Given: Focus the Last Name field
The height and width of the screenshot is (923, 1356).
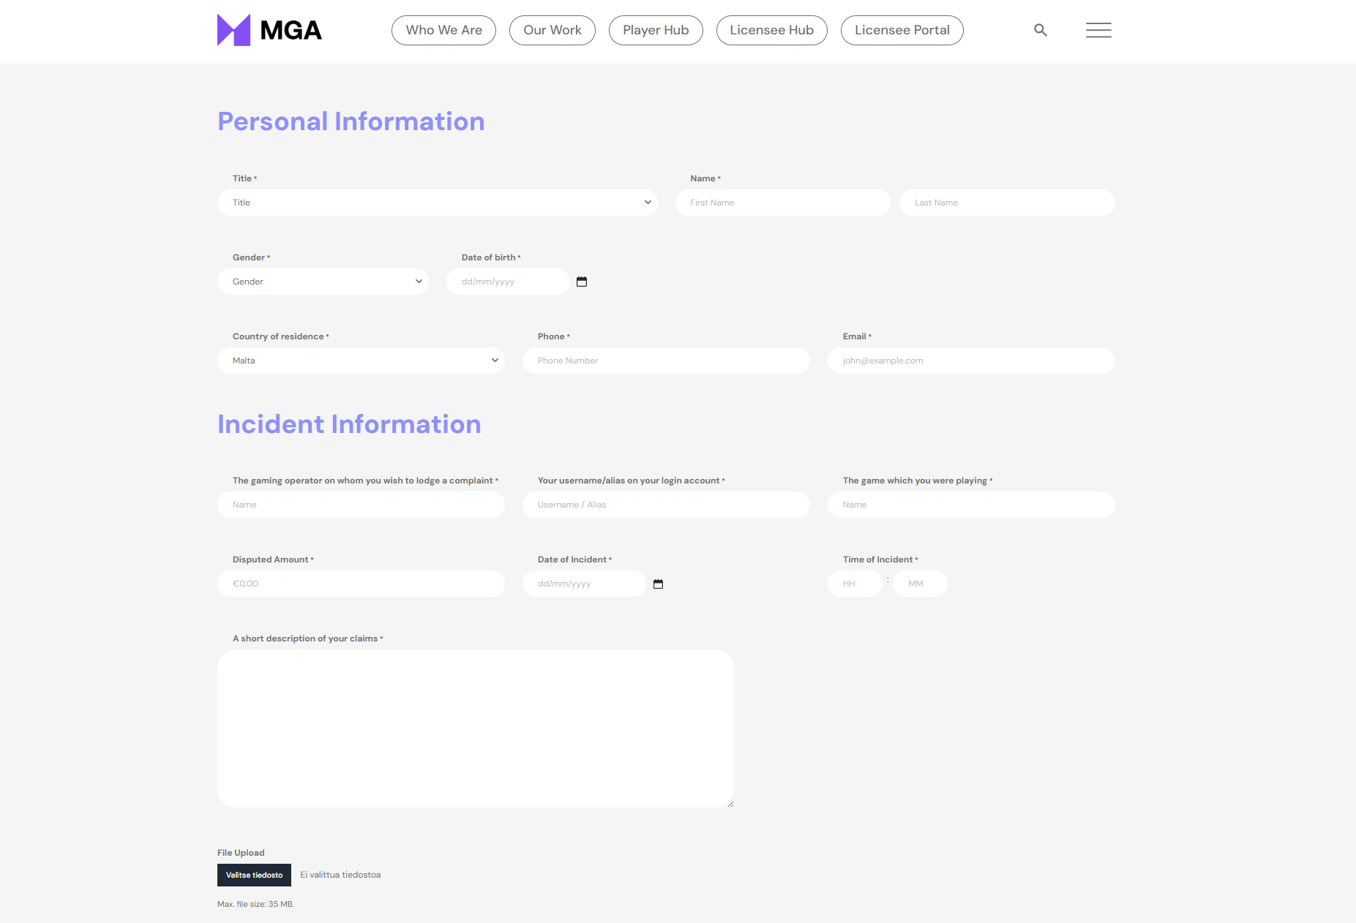Looking at the screenshot, I should coord(1007,203).
